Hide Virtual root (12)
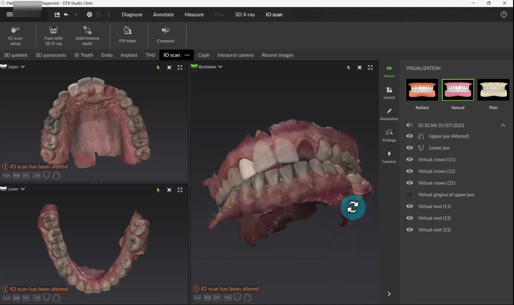This screenshot has height=305, width=514. [x=410, y=218]
